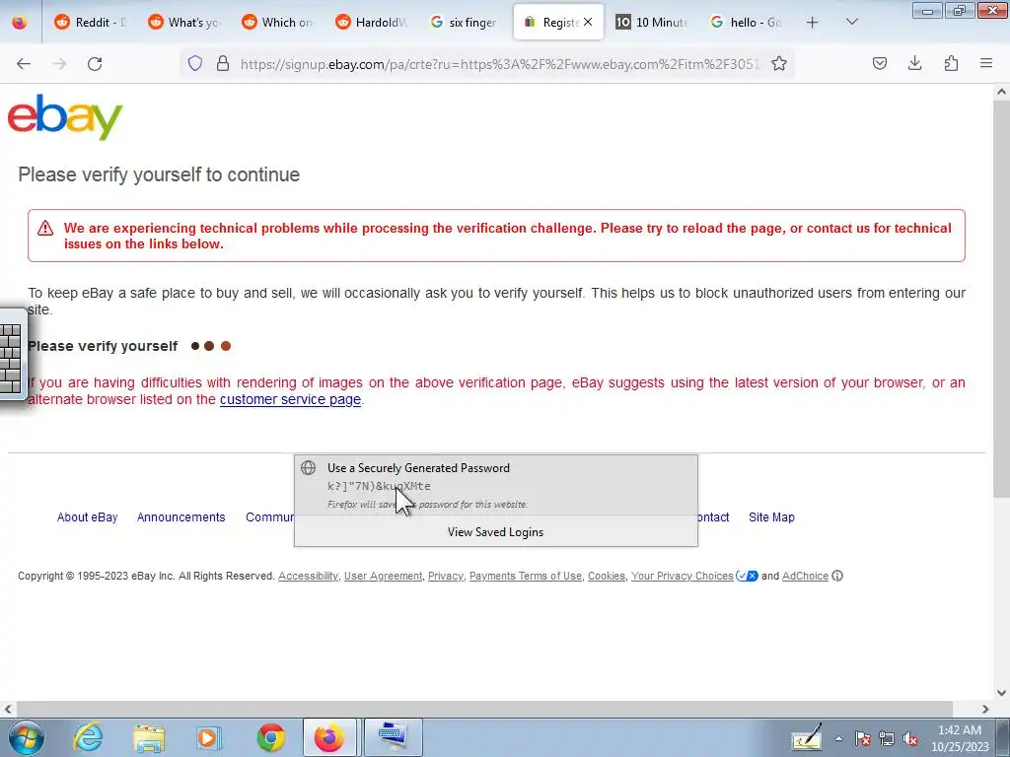Image resolution: width=1010 pixels, height=757 pixels.
Task: Open a new tab with plus button
Action: 813,22
